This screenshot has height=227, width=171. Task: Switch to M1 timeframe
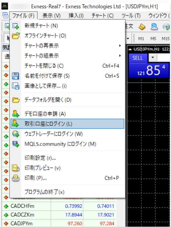tap(141, 39)
